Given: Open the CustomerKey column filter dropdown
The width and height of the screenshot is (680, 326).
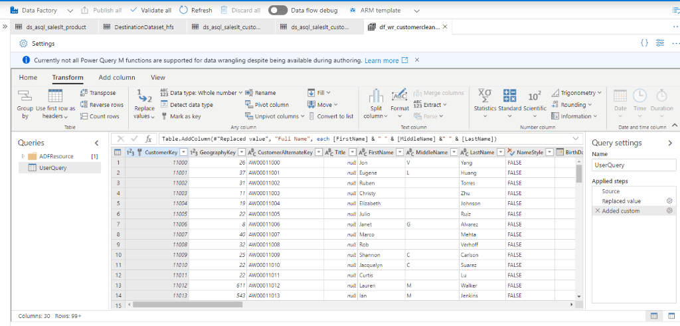Looking at the screenshot, I should click(x=183, y=152).
